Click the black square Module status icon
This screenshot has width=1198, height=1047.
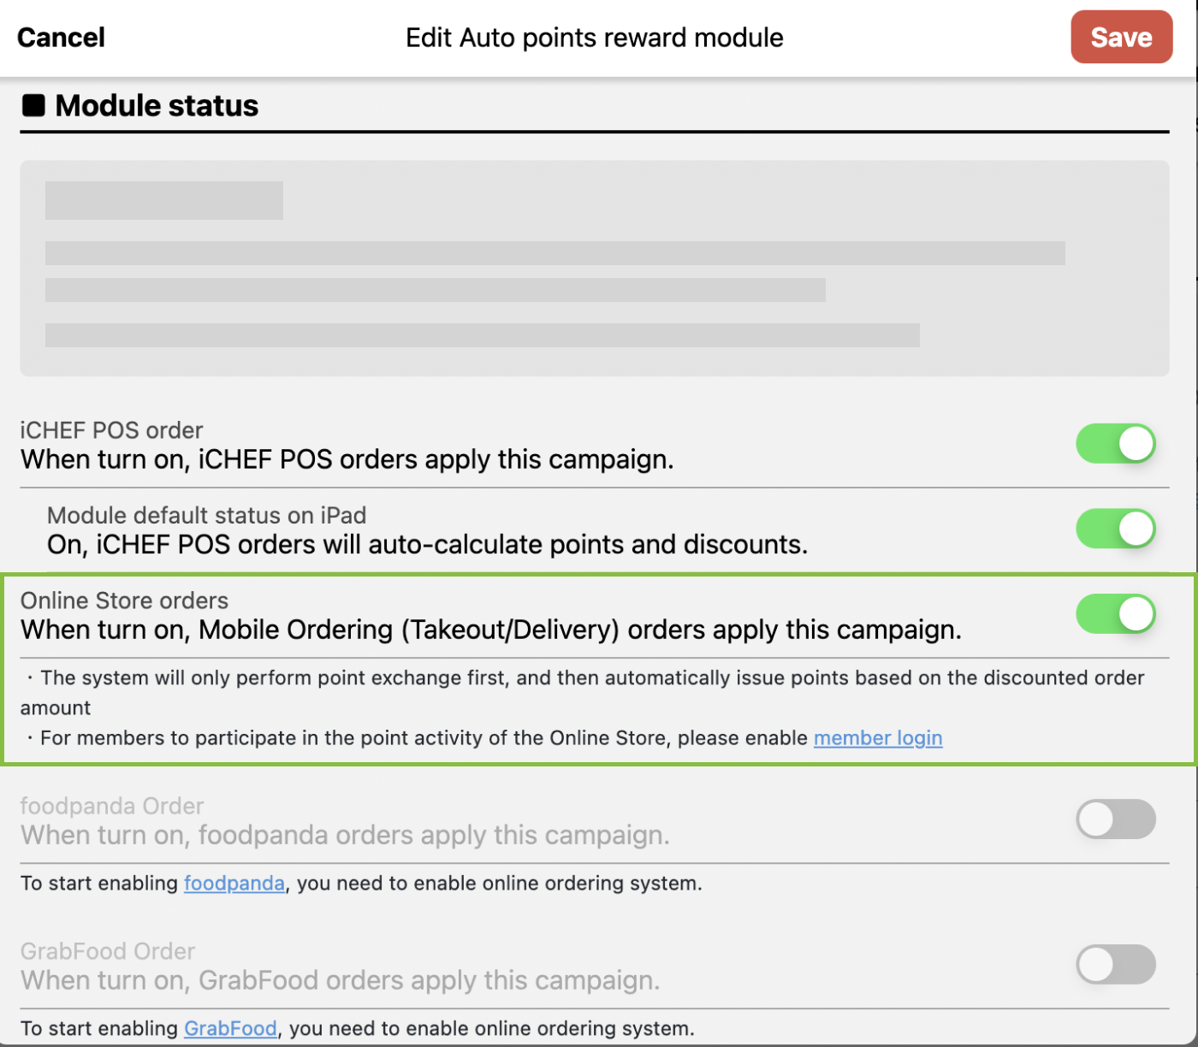point(33,106)
